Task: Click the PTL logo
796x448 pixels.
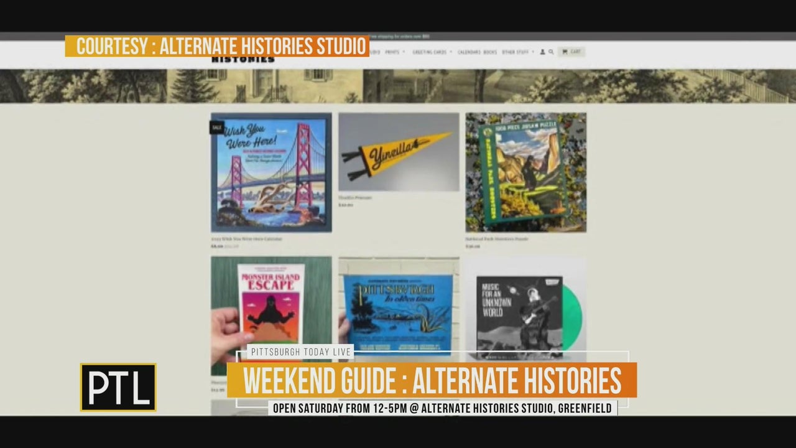Action: coord(118,387)
